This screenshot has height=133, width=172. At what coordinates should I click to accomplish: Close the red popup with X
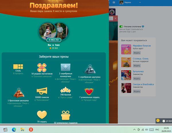click(116, 18)
